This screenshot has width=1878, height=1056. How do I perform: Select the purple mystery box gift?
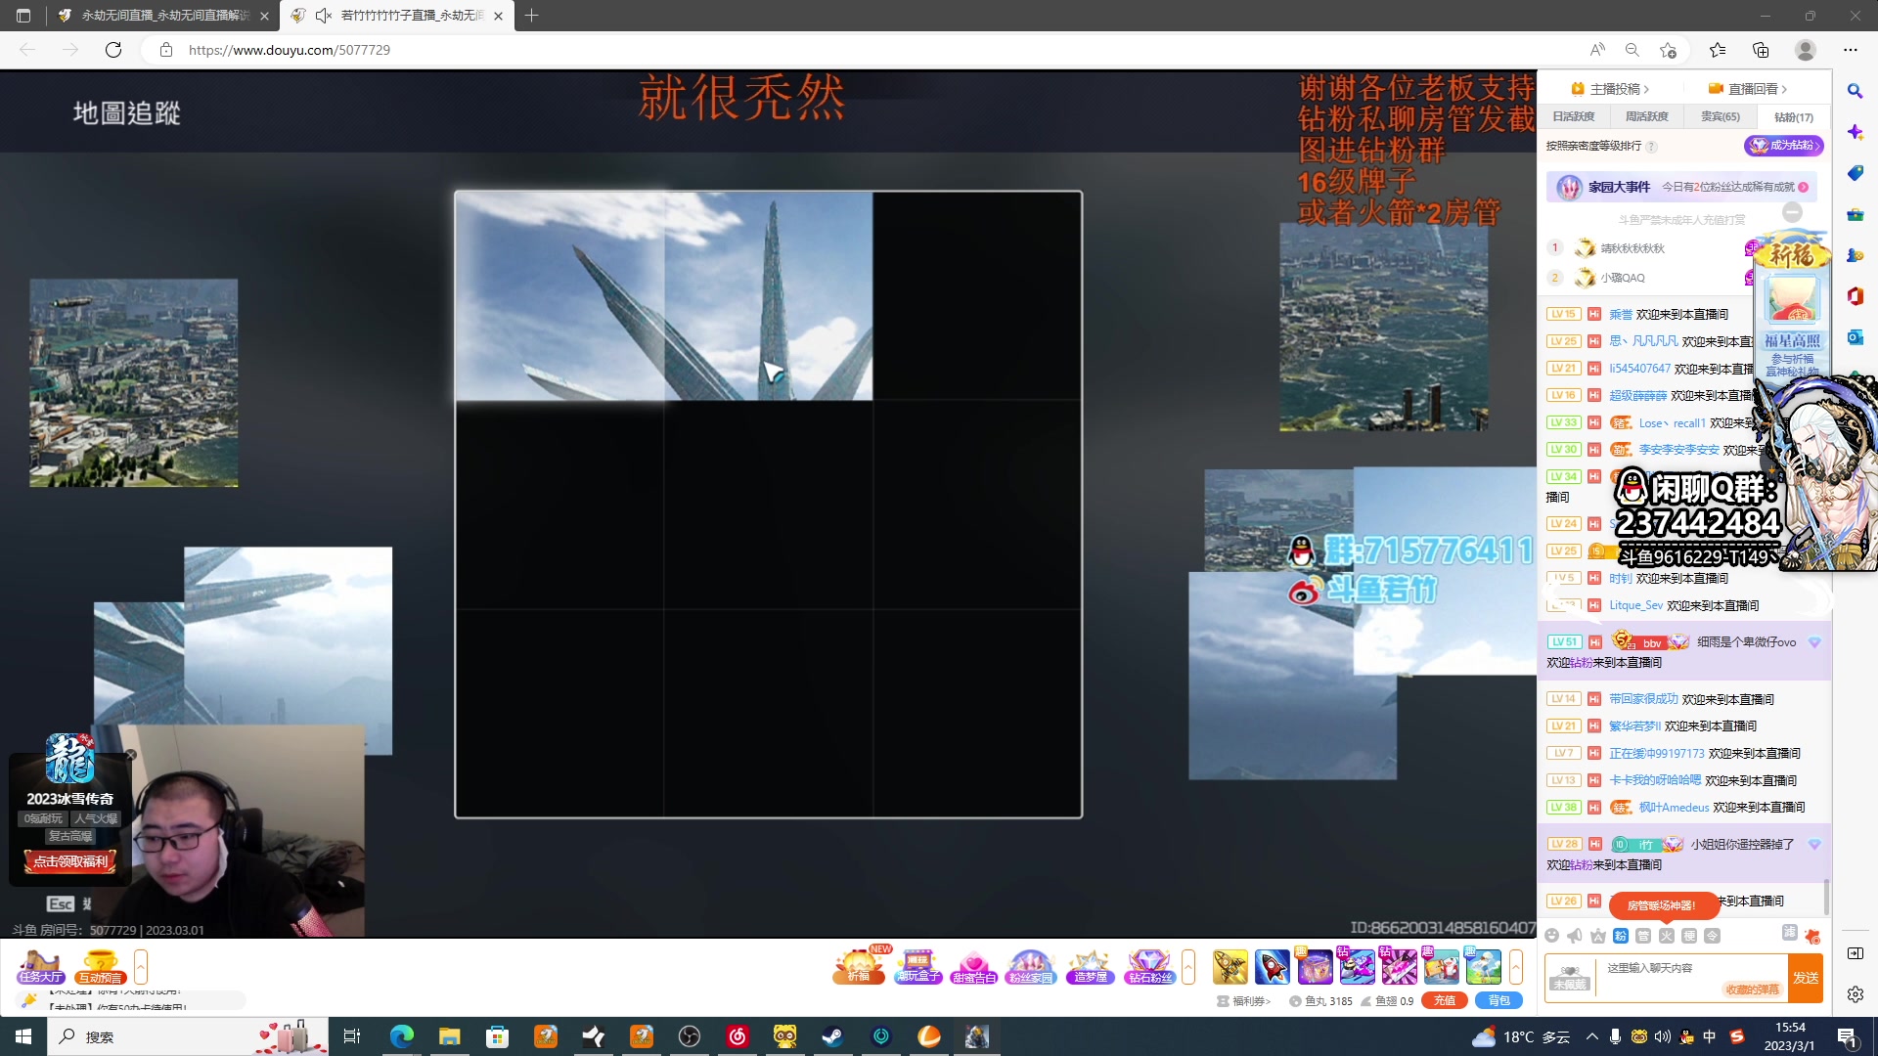point(1315,967)
